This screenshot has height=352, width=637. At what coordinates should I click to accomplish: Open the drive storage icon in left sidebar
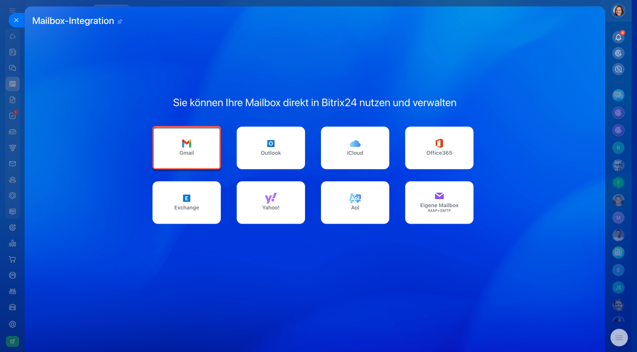pos(12,132)
